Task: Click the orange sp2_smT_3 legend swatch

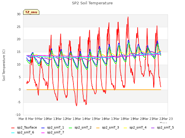Action: click(x=98, y=128)
